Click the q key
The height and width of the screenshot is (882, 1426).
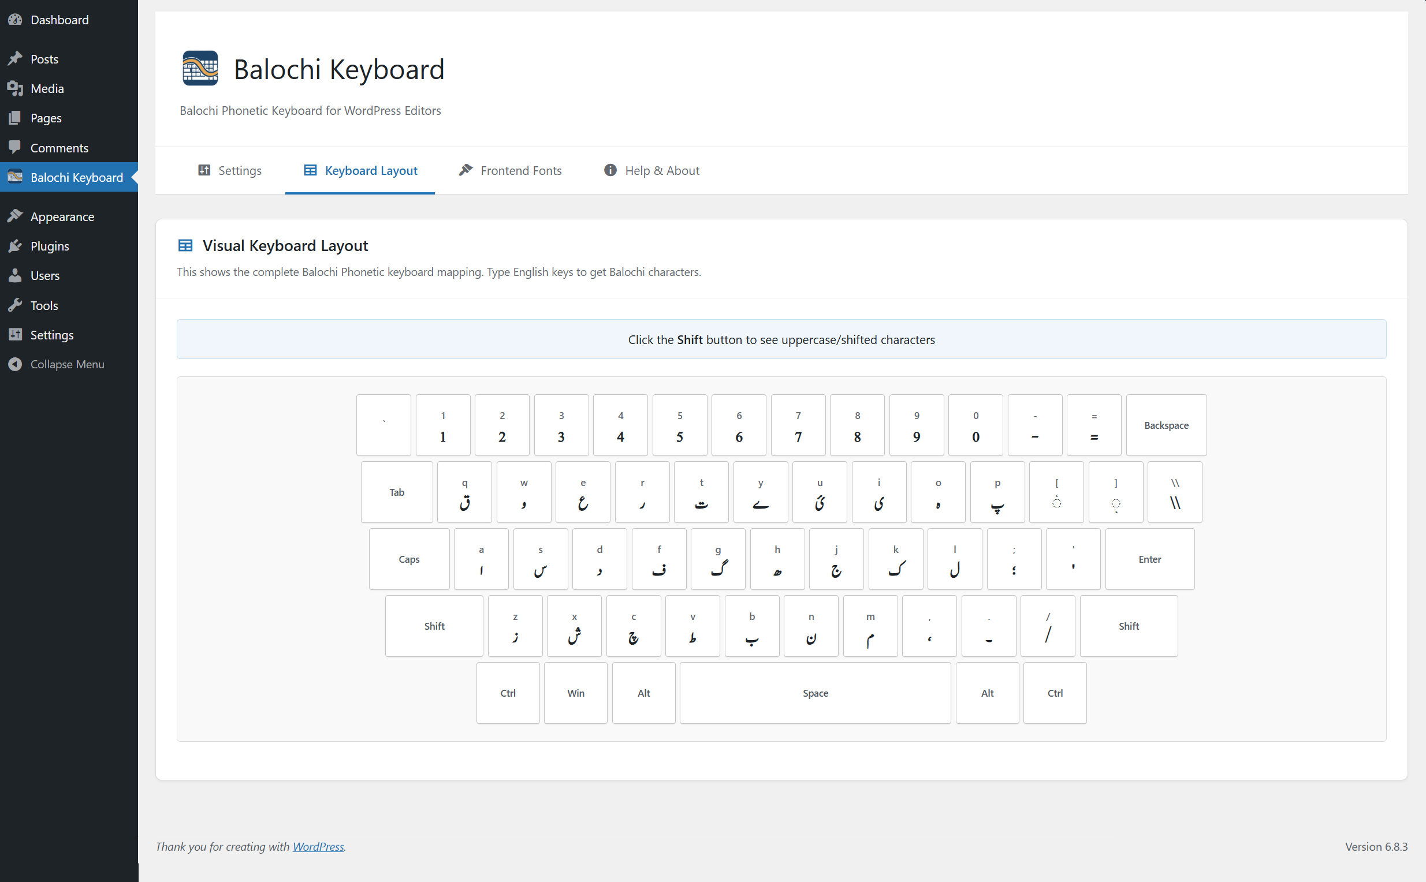[464, 492]
